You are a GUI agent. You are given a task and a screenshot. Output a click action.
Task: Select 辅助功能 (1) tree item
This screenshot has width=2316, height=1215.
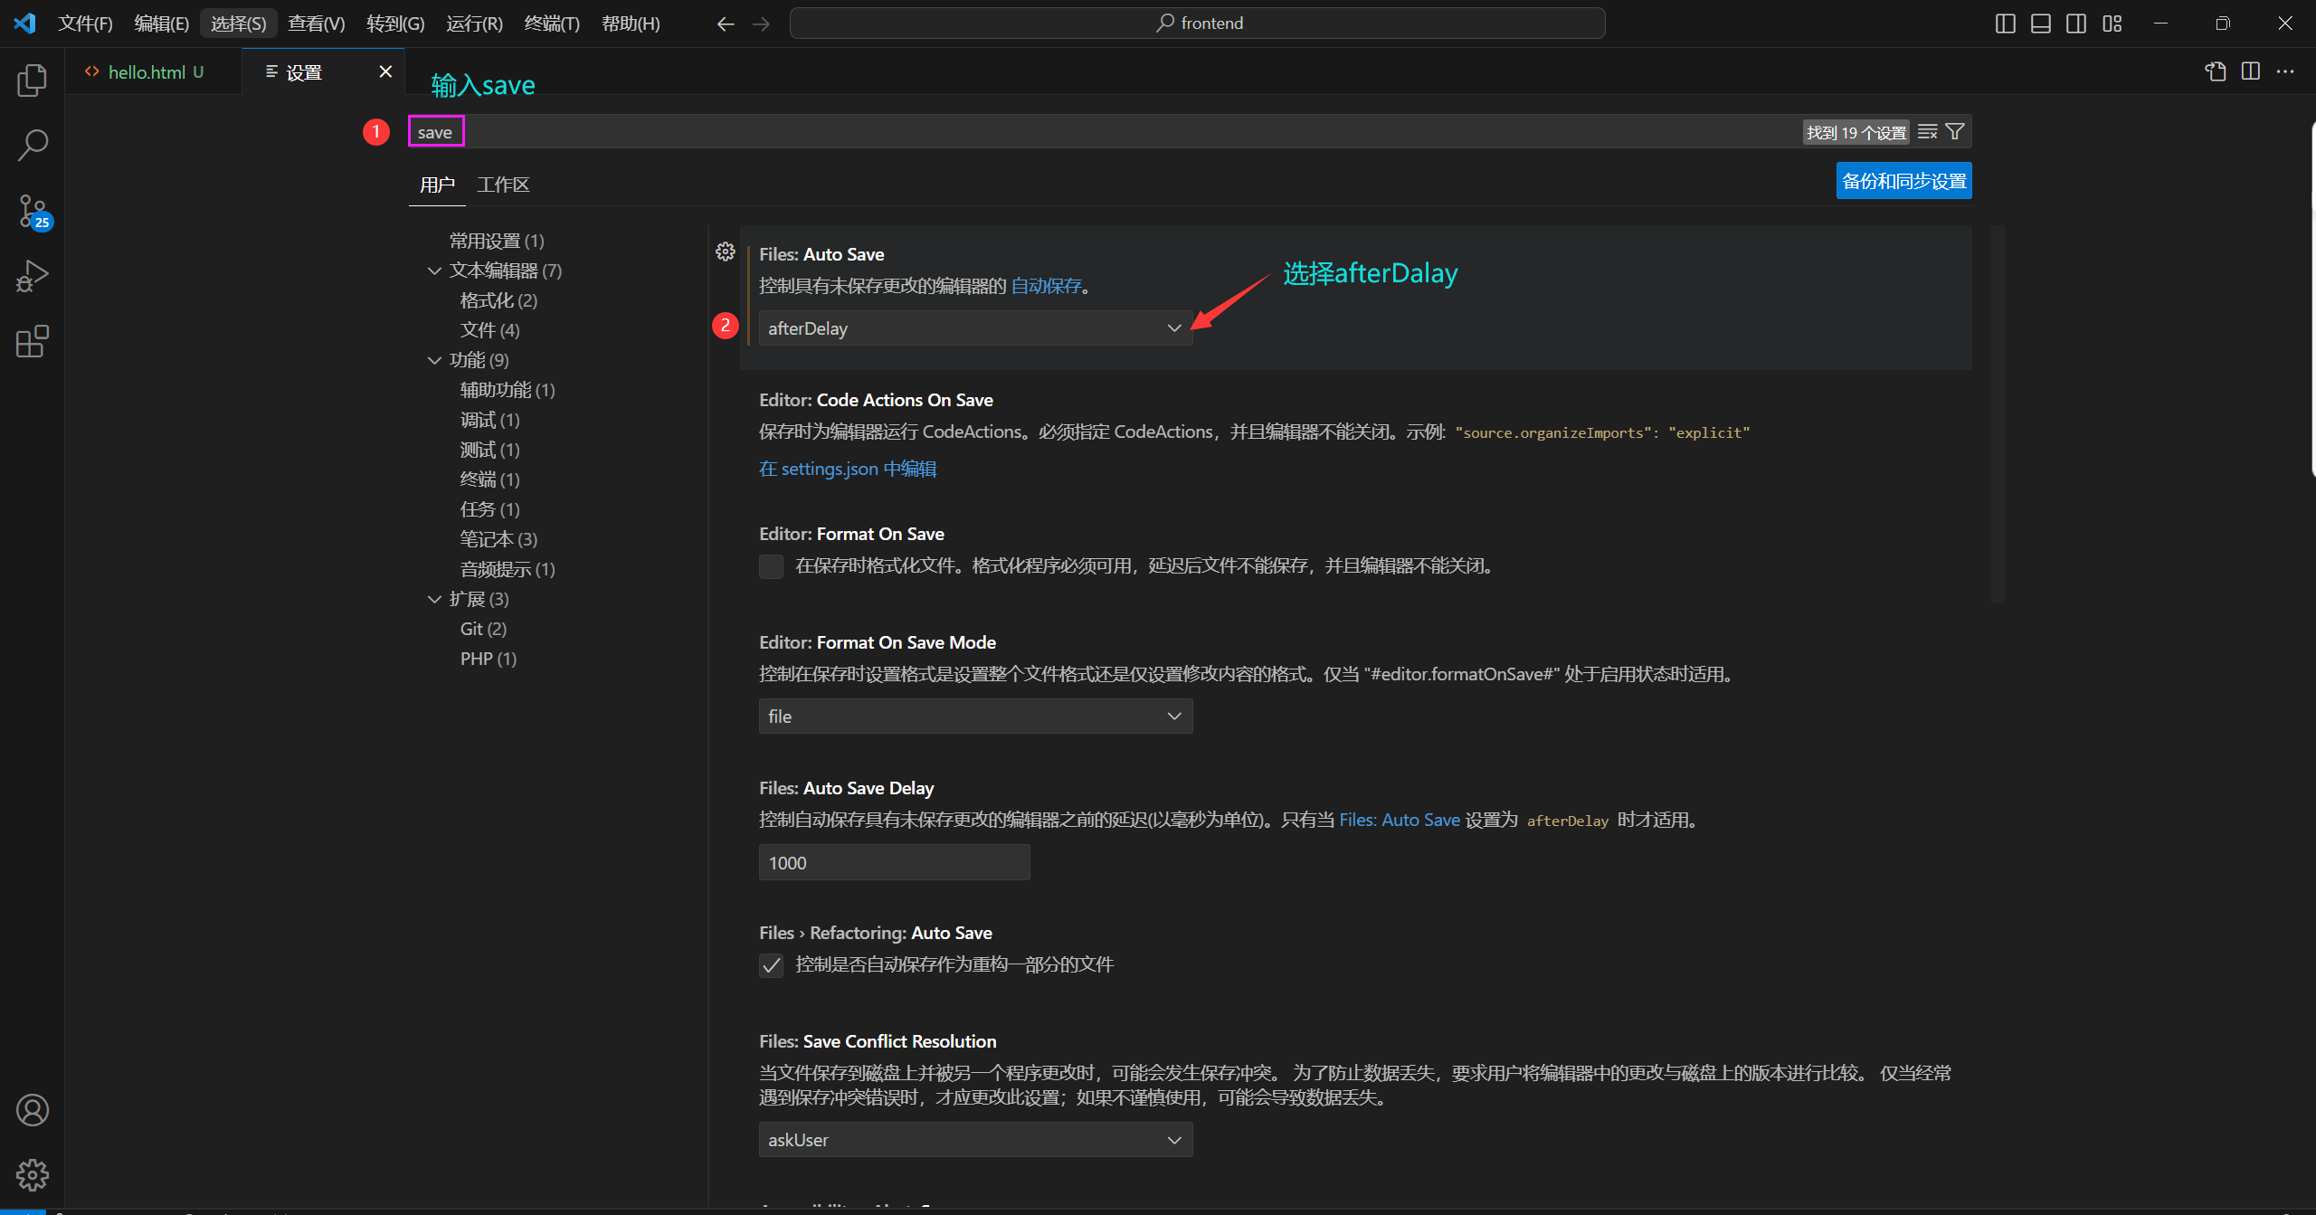(x=508, y=390)
